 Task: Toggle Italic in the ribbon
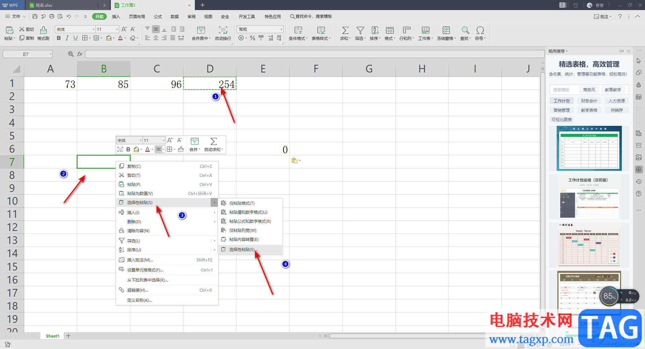(67, 38)
